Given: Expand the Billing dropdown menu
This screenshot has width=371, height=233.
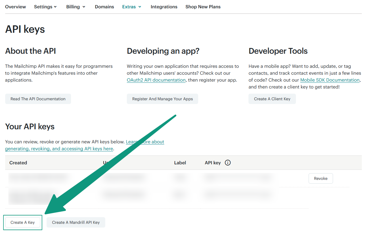Looking at the screenshot, I should pyautogui.click(x=76, y=7).
